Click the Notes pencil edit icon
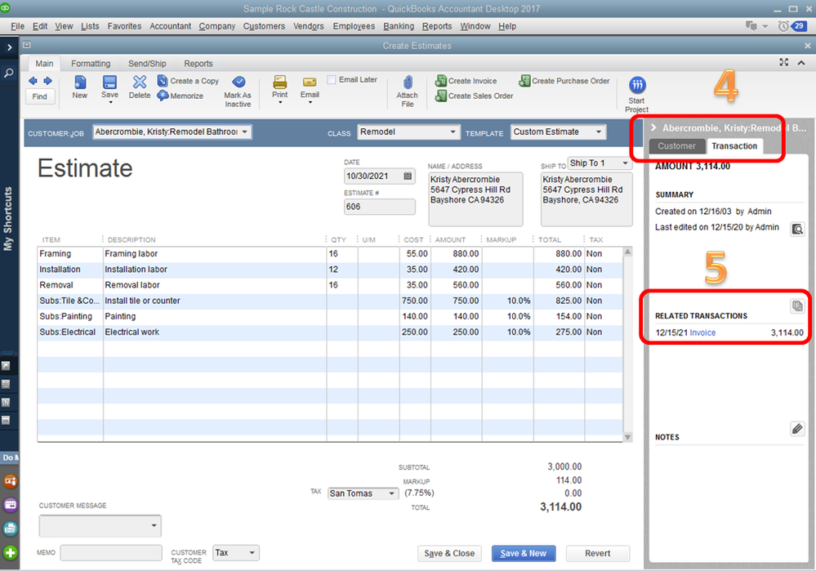 tap(797, 429)
